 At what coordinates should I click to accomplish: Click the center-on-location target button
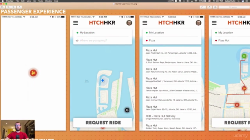point(127,110)
